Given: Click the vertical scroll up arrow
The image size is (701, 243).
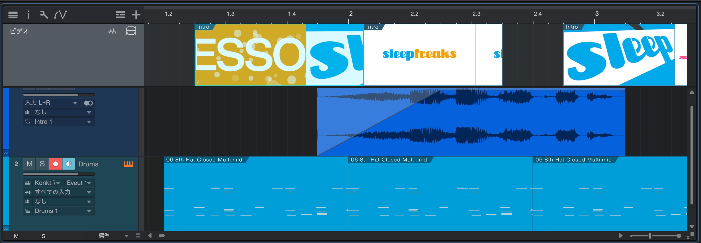Looking at the screenshot, I should 692,92.
